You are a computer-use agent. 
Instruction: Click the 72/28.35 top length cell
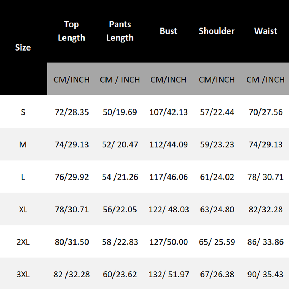(71, 112)
